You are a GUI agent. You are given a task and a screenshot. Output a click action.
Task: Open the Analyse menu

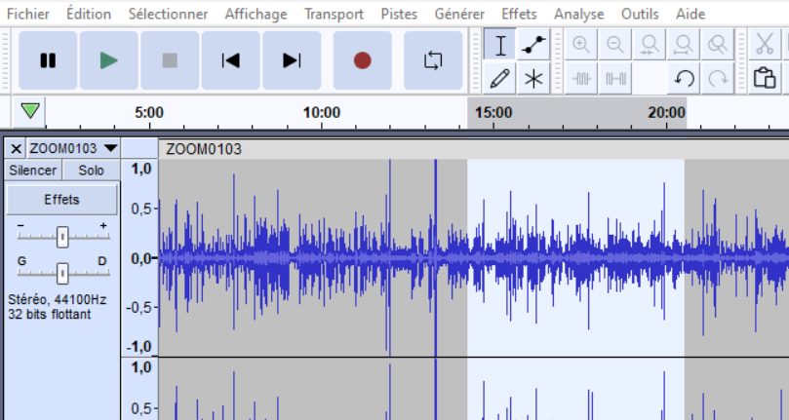578,14
